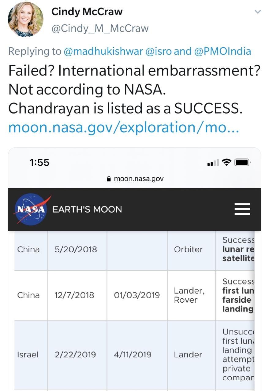The height and width of the screenshot is (391, 269).
Task: Select the China 12/7/2018 launch date cell
Action: tap(75, 295)
